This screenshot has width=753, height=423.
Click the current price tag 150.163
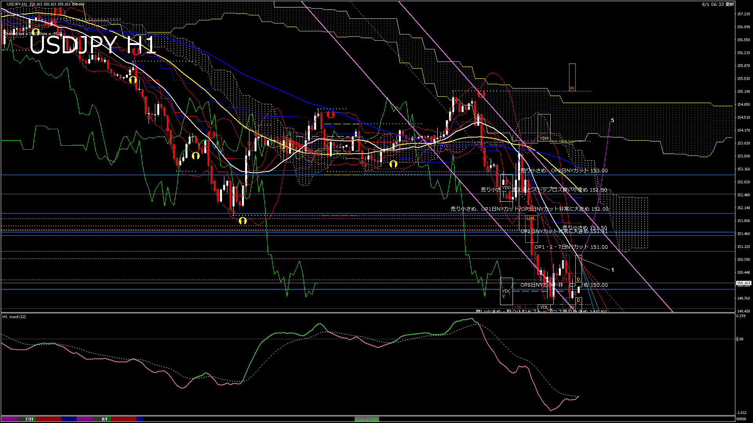click(743, 283)
